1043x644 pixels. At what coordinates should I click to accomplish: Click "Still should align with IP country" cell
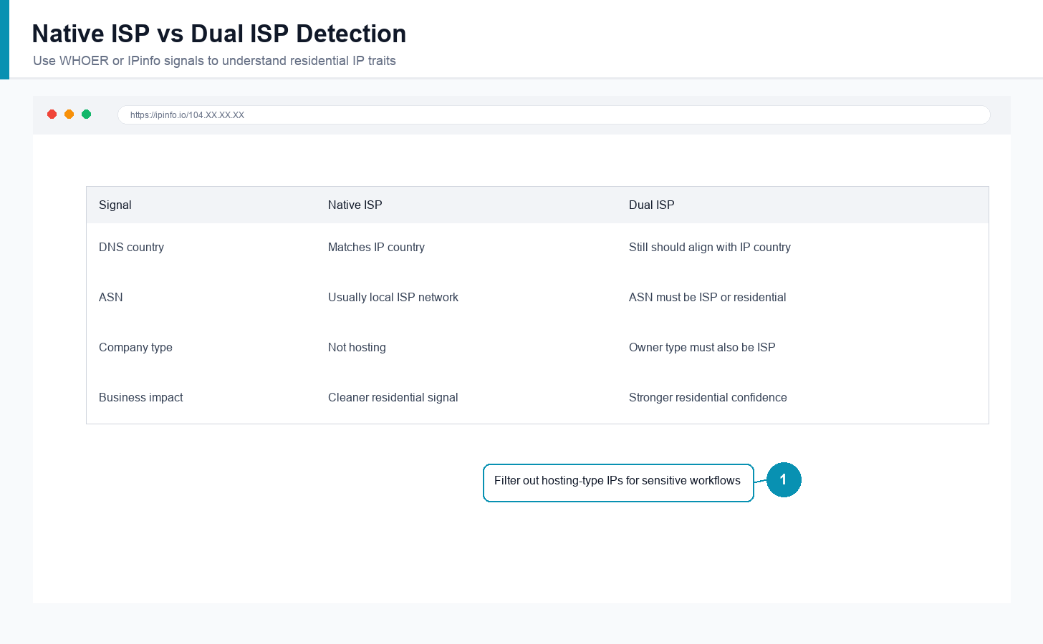tap(710, 247)
